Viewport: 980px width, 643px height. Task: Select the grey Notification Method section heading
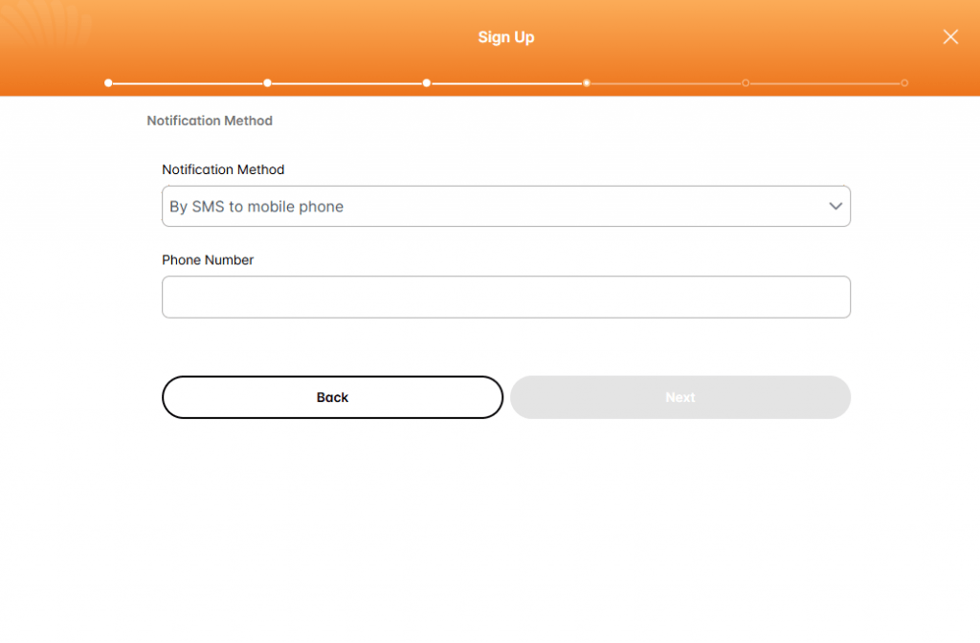point(210,121)
